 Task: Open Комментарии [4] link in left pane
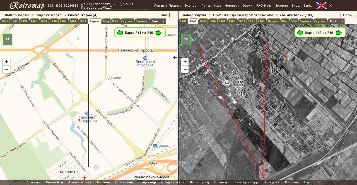point(83,15)
